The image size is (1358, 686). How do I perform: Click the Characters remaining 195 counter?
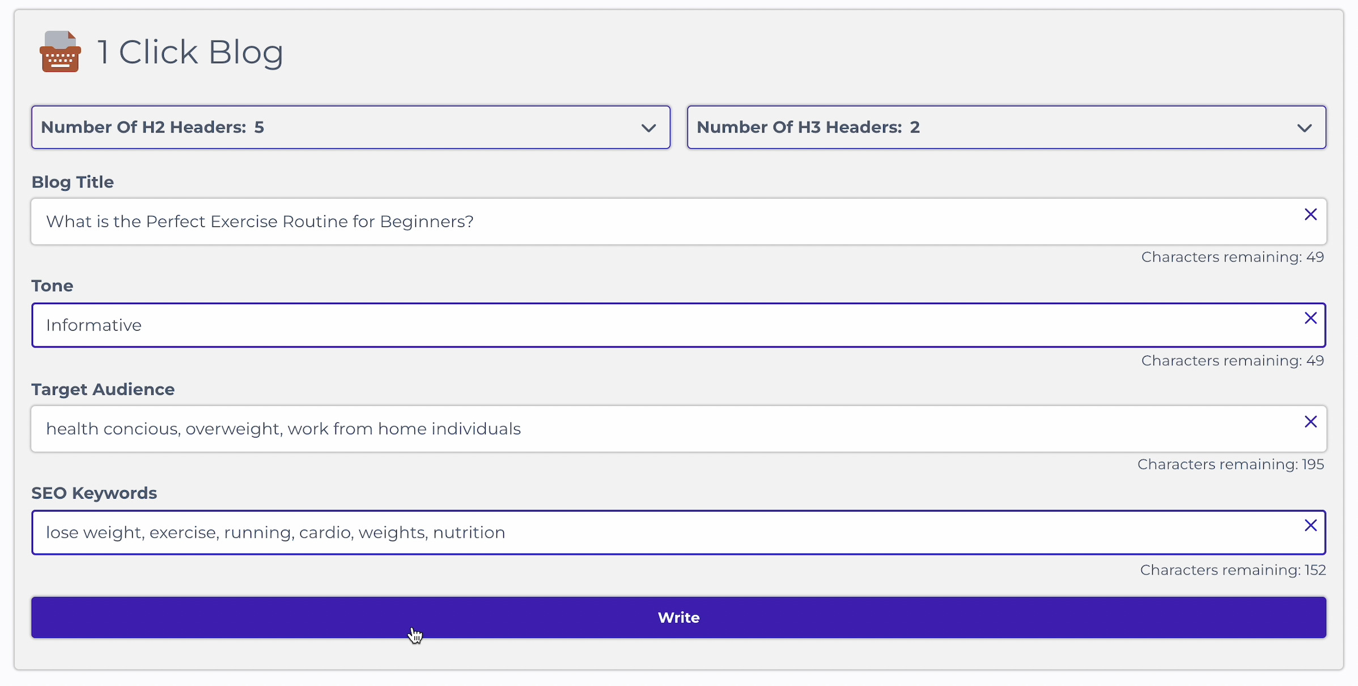(x=1230, y=464)
